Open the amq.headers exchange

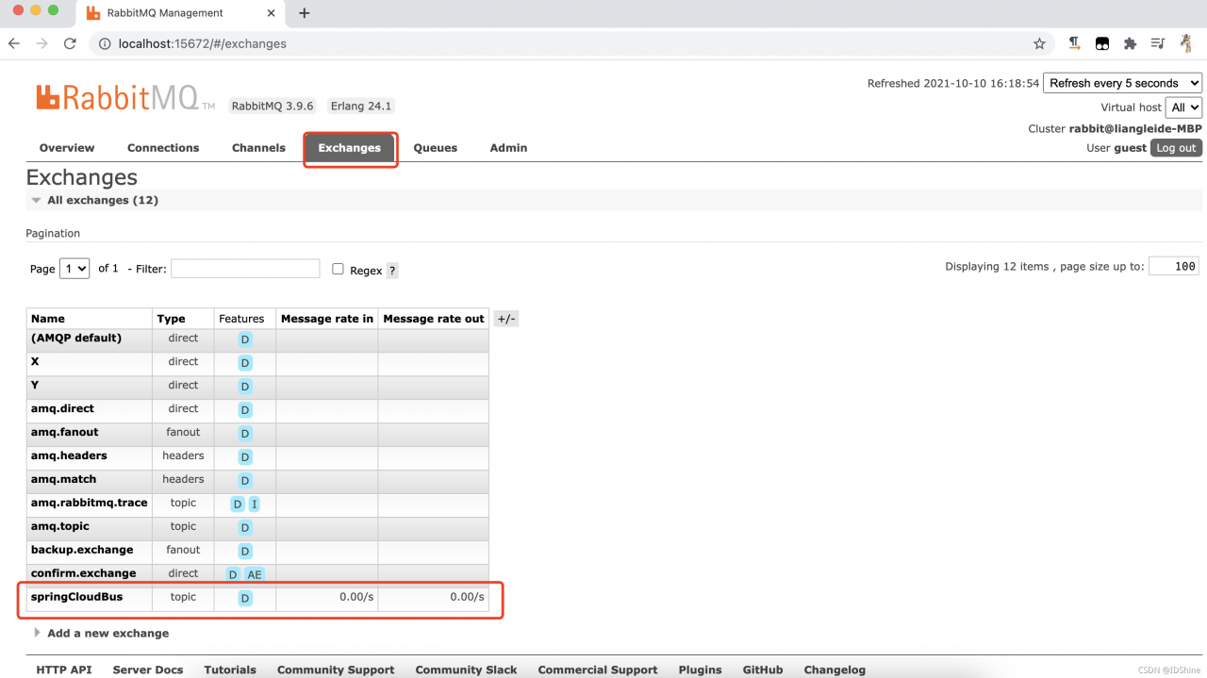(69, 455)
